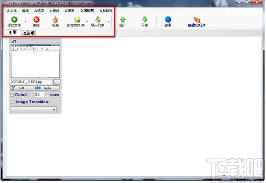
Task: Click the green Move Up (提升) arrow
Action: tap(123, 20)
